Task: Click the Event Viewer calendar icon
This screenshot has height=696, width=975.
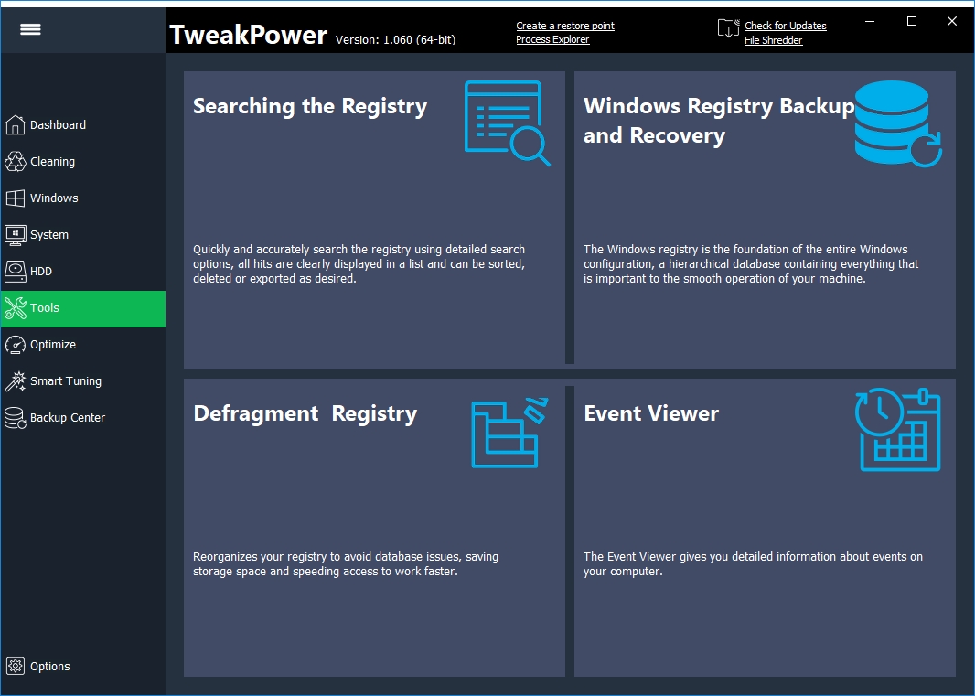Action: (897, 429)
